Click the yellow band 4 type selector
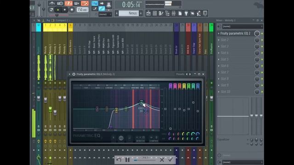The image size is (294, 165). (x=184, y=86)
